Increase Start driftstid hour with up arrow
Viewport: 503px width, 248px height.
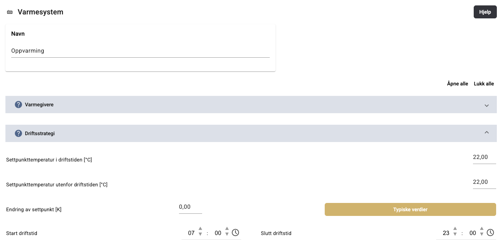coord(200,229)
